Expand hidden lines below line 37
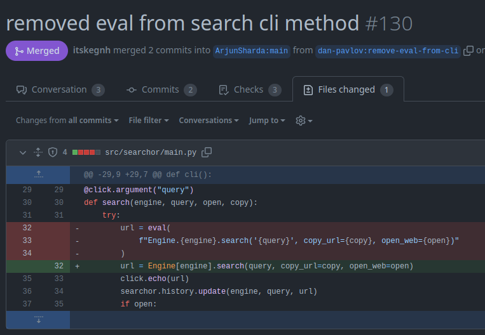This screenshot has width=485, height=335. pos(38,319)
